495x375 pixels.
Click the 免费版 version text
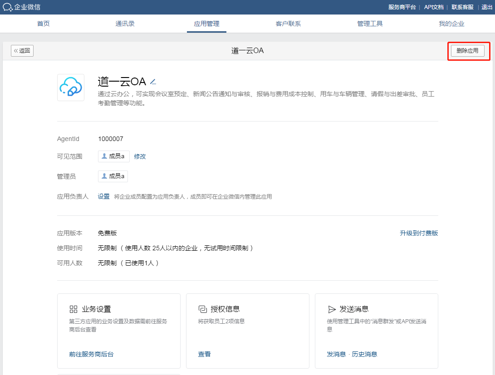pyautogui.click(x=108, y=233)
